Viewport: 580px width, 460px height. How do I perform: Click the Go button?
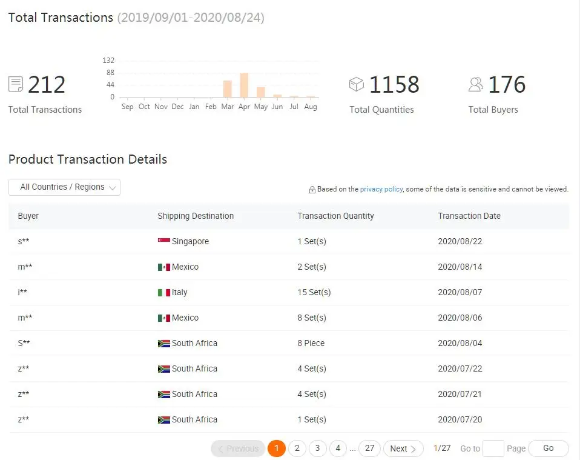tap(549, 448)
